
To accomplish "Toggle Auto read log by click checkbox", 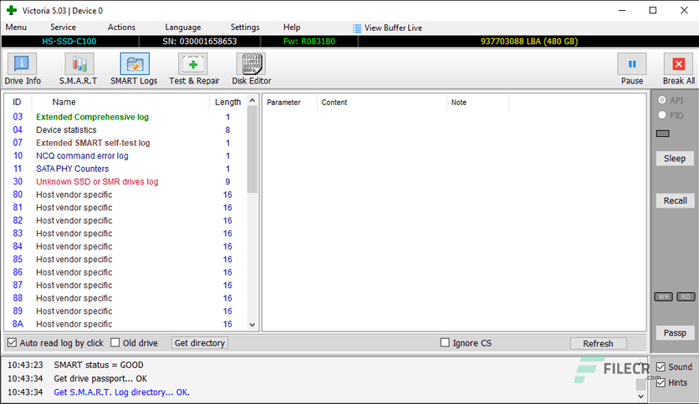I will 12,342.
